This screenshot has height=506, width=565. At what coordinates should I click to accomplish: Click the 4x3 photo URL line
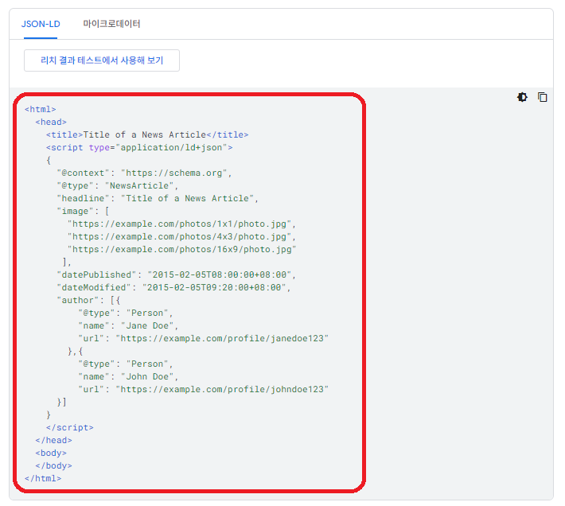click(181, 236)
